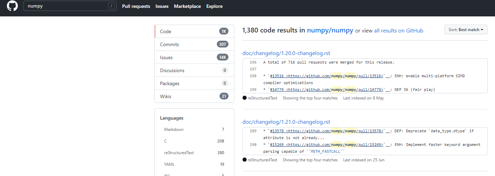This screenshot has width=495, height=176.
Task: Open Issues in the top navigation
Action: (162, 6)
